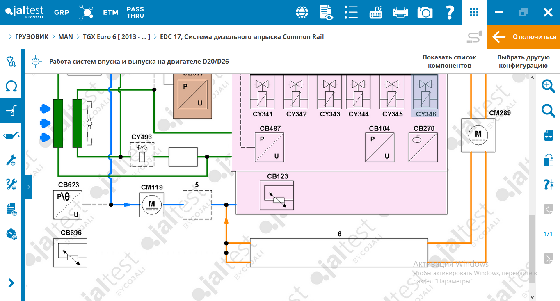The width and height of the screenshot is (560, 301).
Task: Click the scrollbar down arrow
Action: tap(533, 297)
